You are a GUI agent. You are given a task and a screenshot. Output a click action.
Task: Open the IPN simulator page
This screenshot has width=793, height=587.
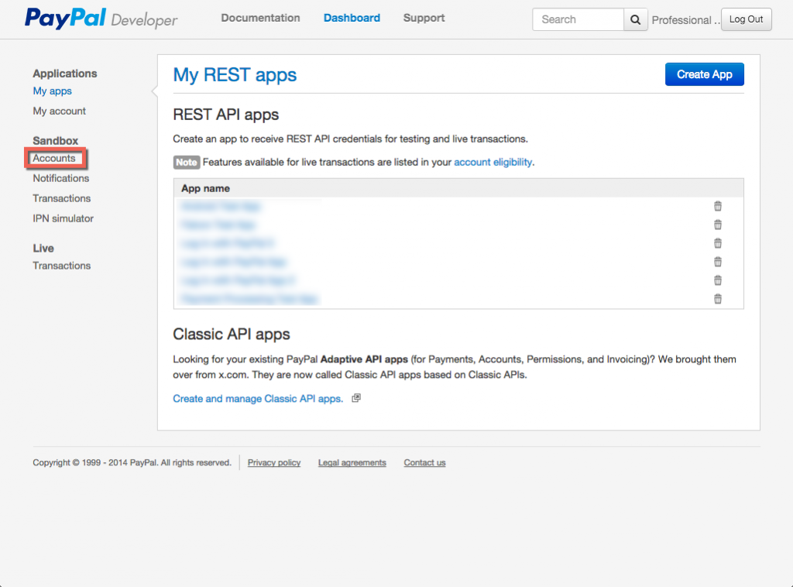pyautogui.click(x=63, y=218)
